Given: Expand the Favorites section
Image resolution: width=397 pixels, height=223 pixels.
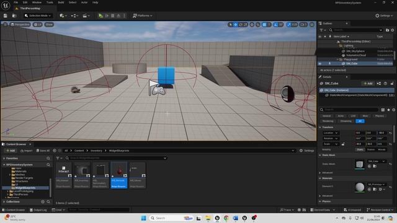Looking at the screenshot, I should coord(4,159).
